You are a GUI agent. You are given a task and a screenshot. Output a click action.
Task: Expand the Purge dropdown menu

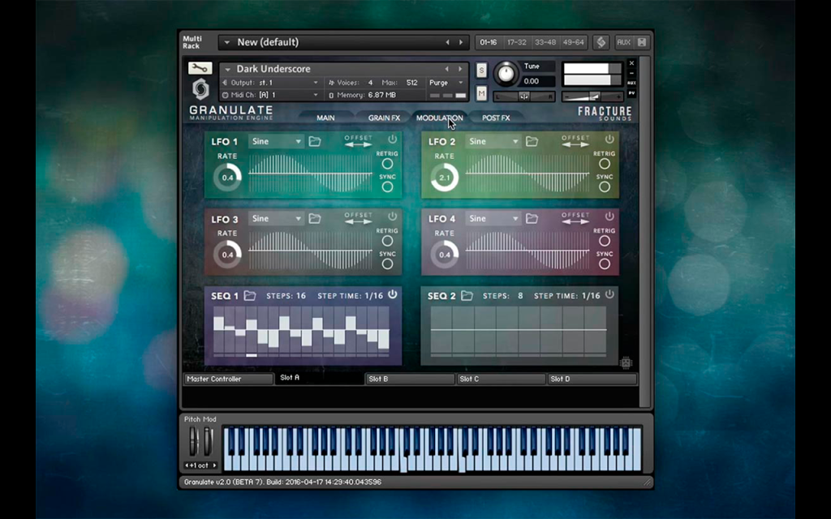point(446,83)
